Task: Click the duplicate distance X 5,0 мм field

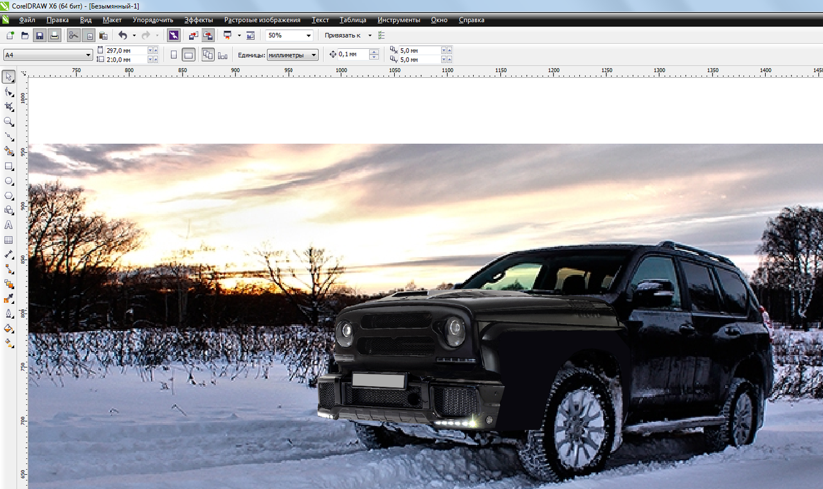Action: (419, 50)
